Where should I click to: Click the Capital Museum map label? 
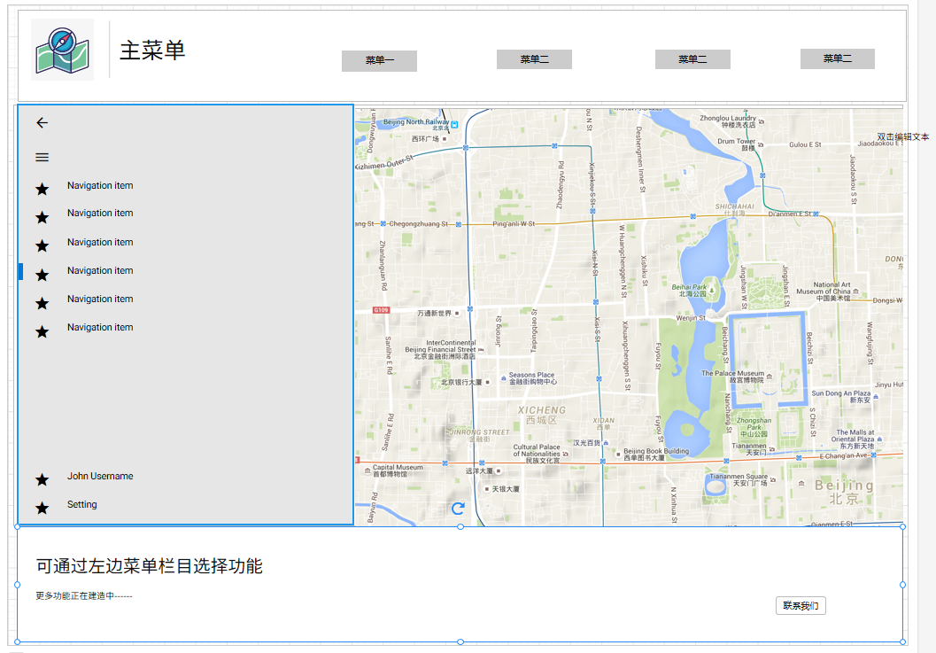click(398, 470)
